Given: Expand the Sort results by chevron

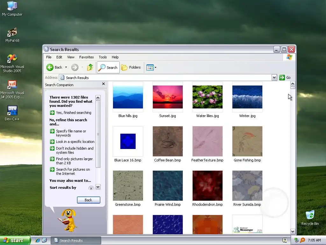Looking at the screenshot, I should [91, 188].
